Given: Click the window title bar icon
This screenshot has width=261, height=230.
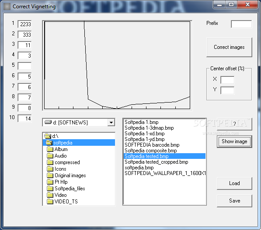Looking at the screenshot, I should pyautogui.click(x=7, y=7).
